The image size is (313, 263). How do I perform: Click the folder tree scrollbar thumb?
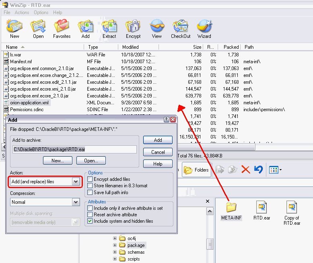210,244
